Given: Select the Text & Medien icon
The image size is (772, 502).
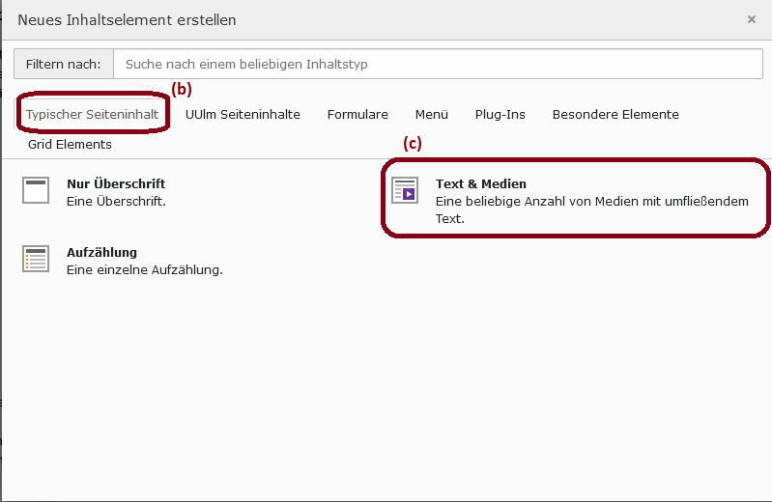Looking at the screenshot, I should tap(405, 190).
